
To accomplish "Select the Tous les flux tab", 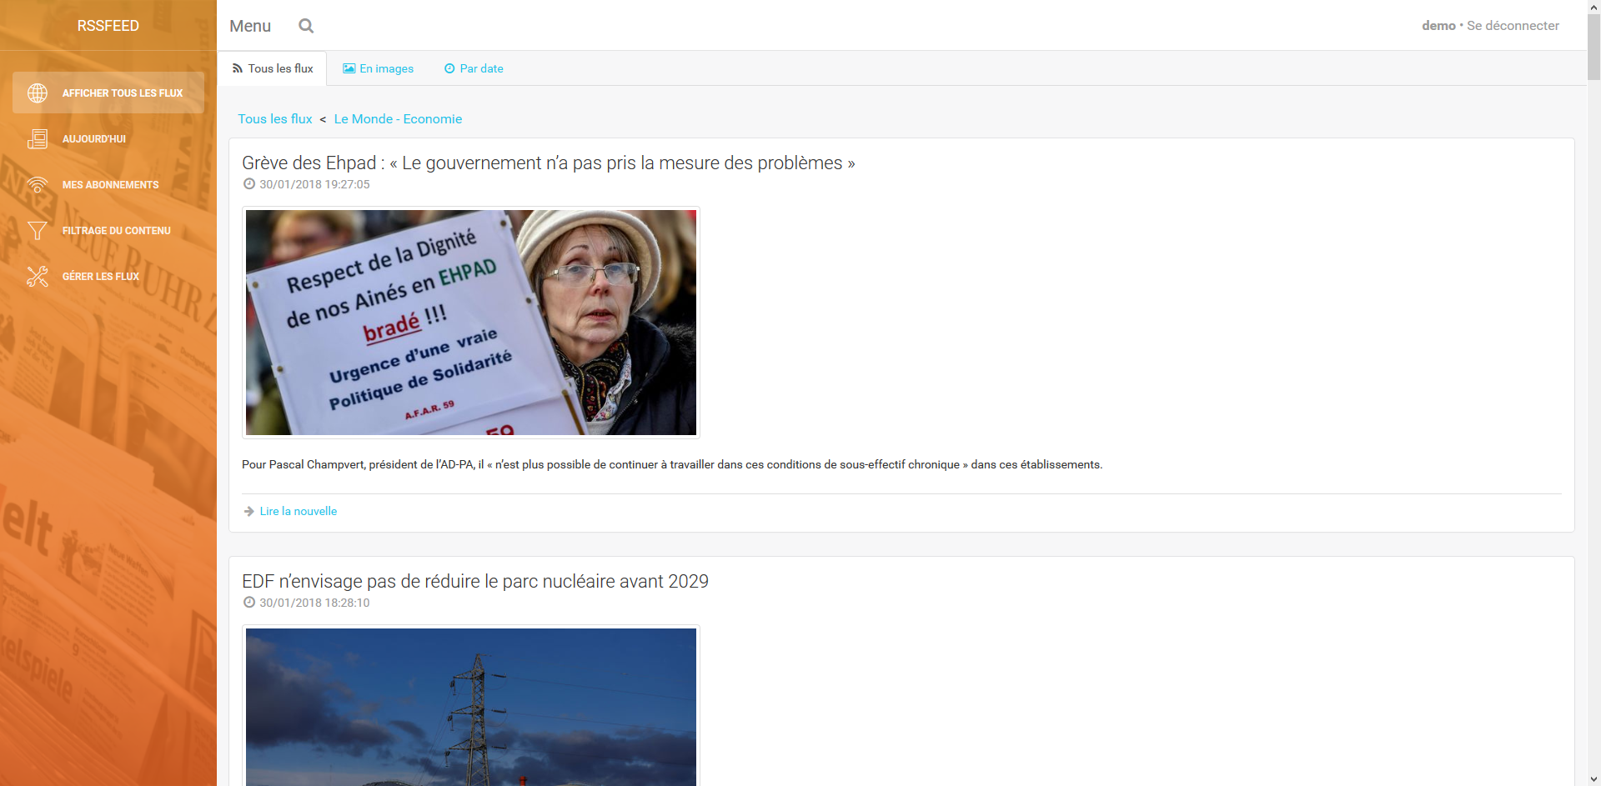I will click(x=273, y=68).
